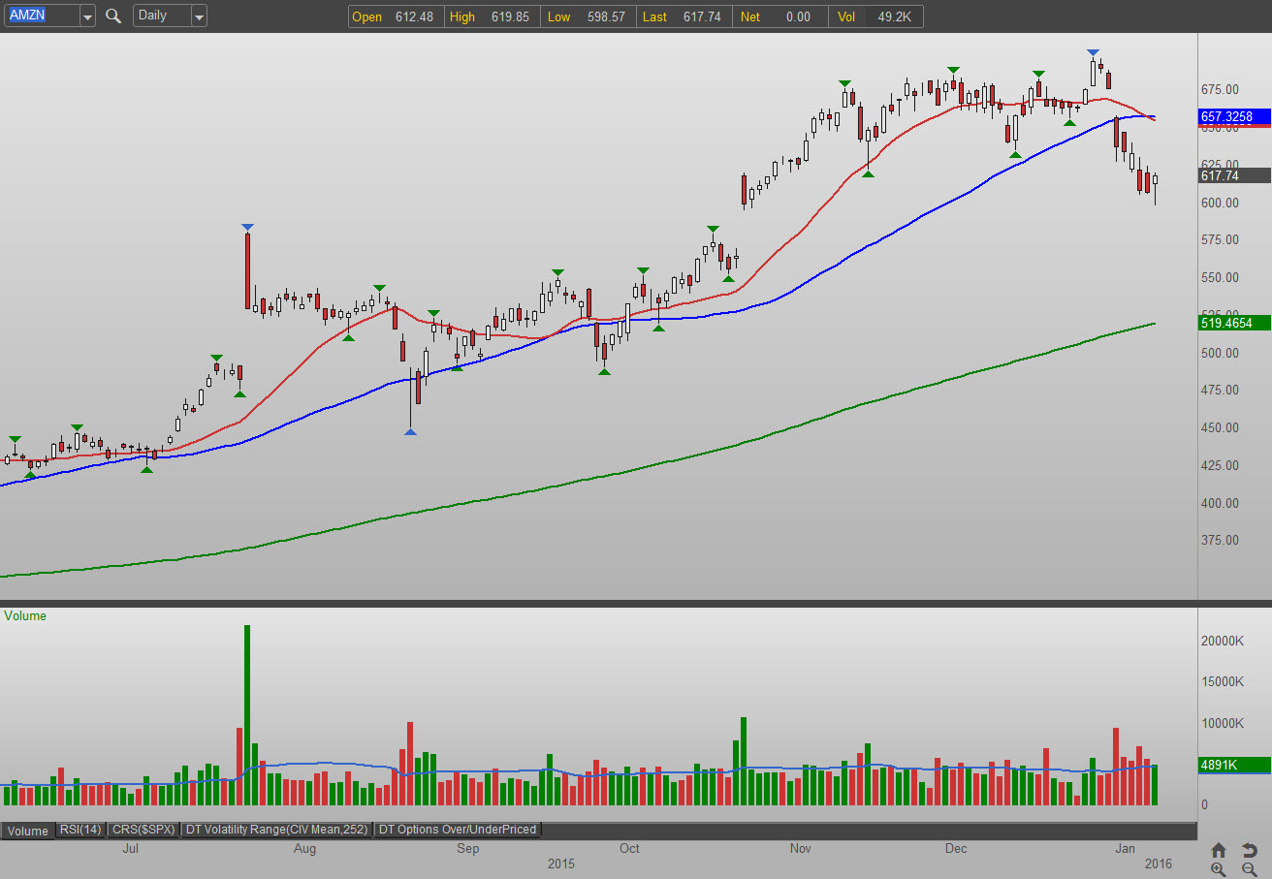1272x879 pixels.
Task: Click the AMZN symbol input field
Action: click(x=39, y=16)
